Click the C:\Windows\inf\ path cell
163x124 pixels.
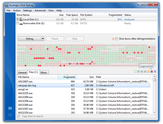click(105, 85)
